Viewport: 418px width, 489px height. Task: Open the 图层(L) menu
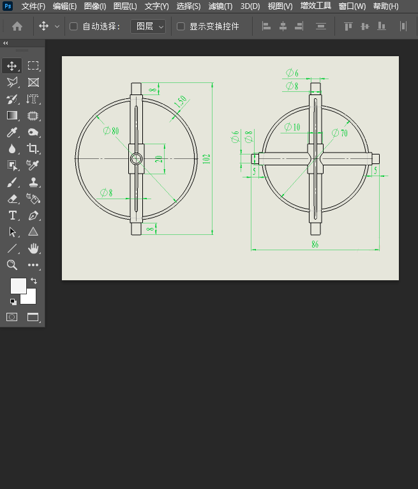(125, 6)
